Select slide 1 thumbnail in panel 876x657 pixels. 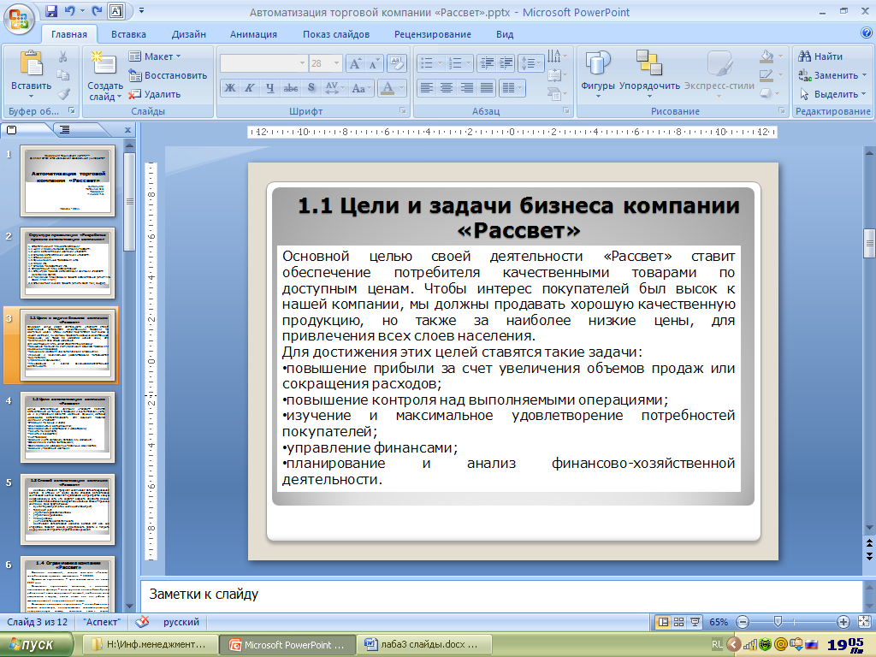pyautogui.click(x=68, y=181)
